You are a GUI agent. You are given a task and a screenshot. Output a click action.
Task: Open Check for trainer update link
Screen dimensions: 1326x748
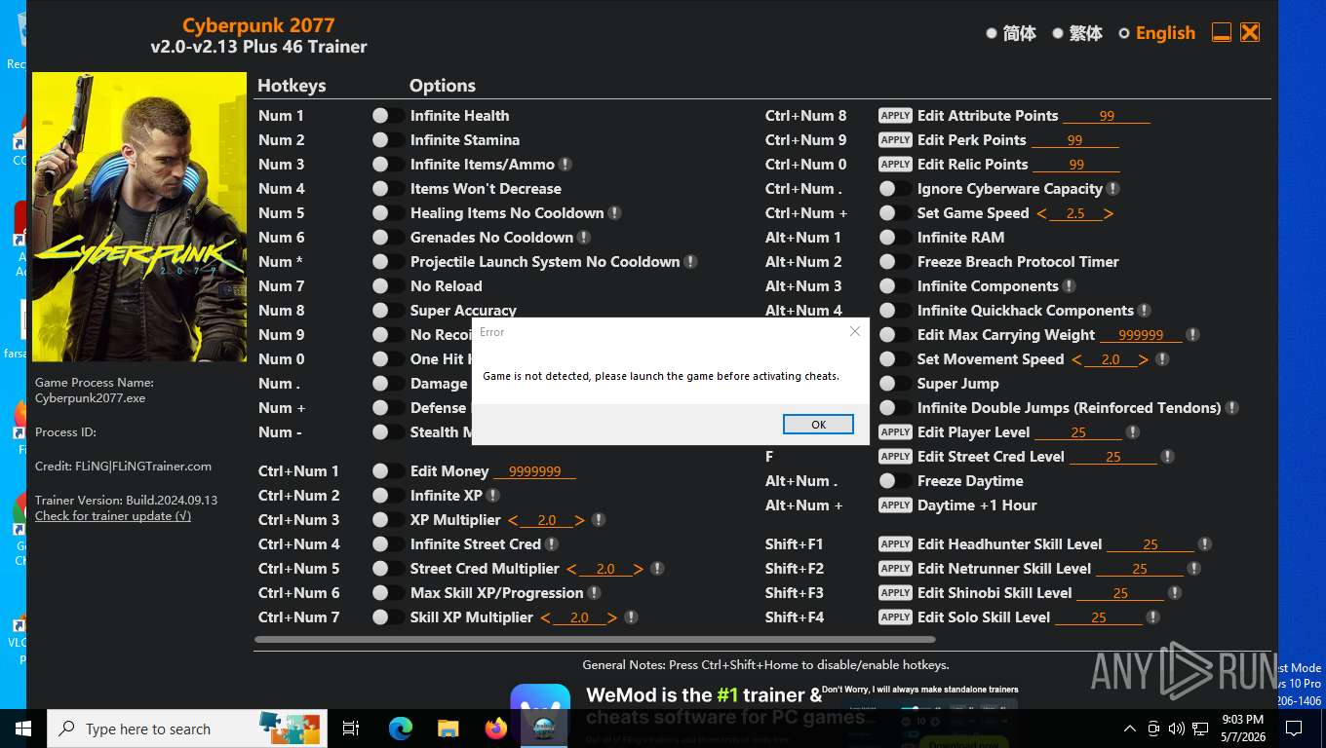pos(113,515)
